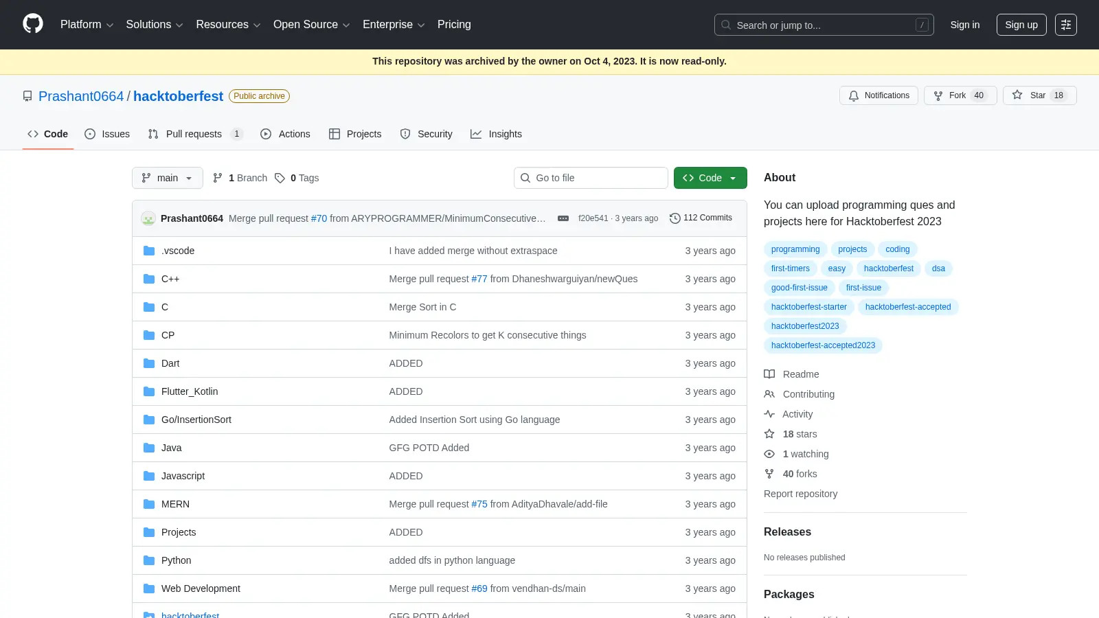Screen dimensions: 1099x618
Task: Open the command palette icon button
Action: (1066, 25)
